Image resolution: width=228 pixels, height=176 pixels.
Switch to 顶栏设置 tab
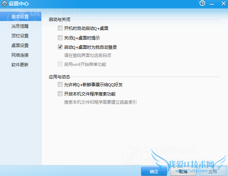click(x=20, y=36)
